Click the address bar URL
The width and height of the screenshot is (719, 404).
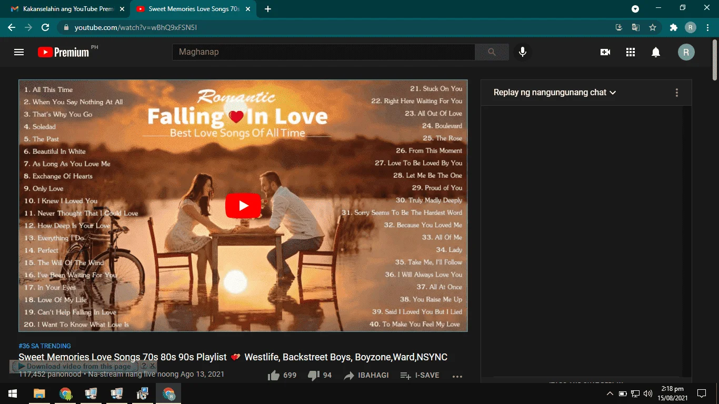click(x=136, y=27)
